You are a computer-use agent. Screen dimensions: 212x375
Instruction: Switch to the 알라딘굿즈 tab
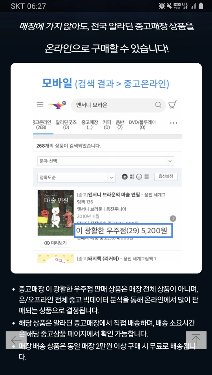pos(66,124)
